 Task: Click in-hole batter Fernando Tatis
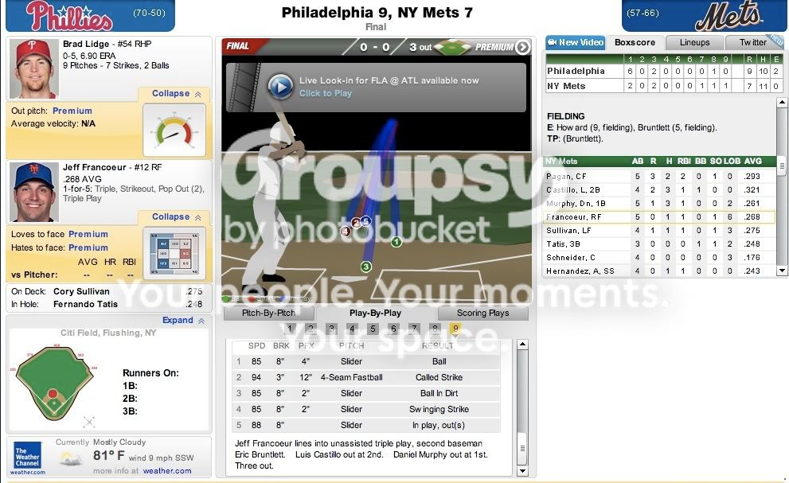85,305
